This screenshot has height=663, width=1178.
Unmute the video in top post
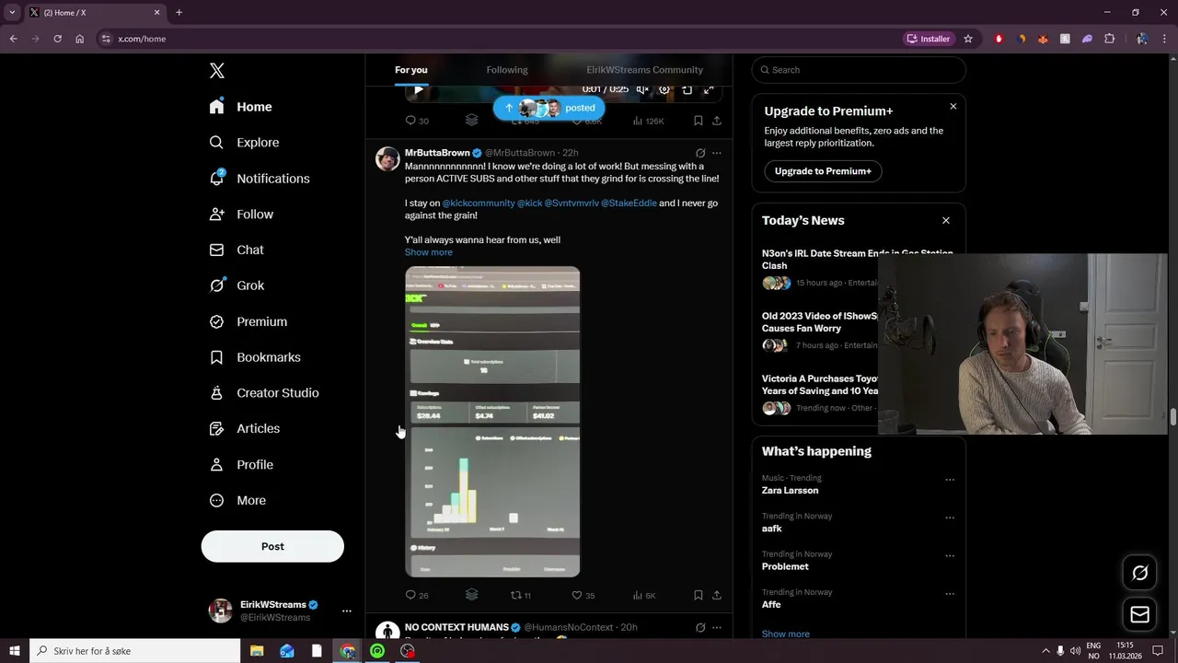coord(642,89)
